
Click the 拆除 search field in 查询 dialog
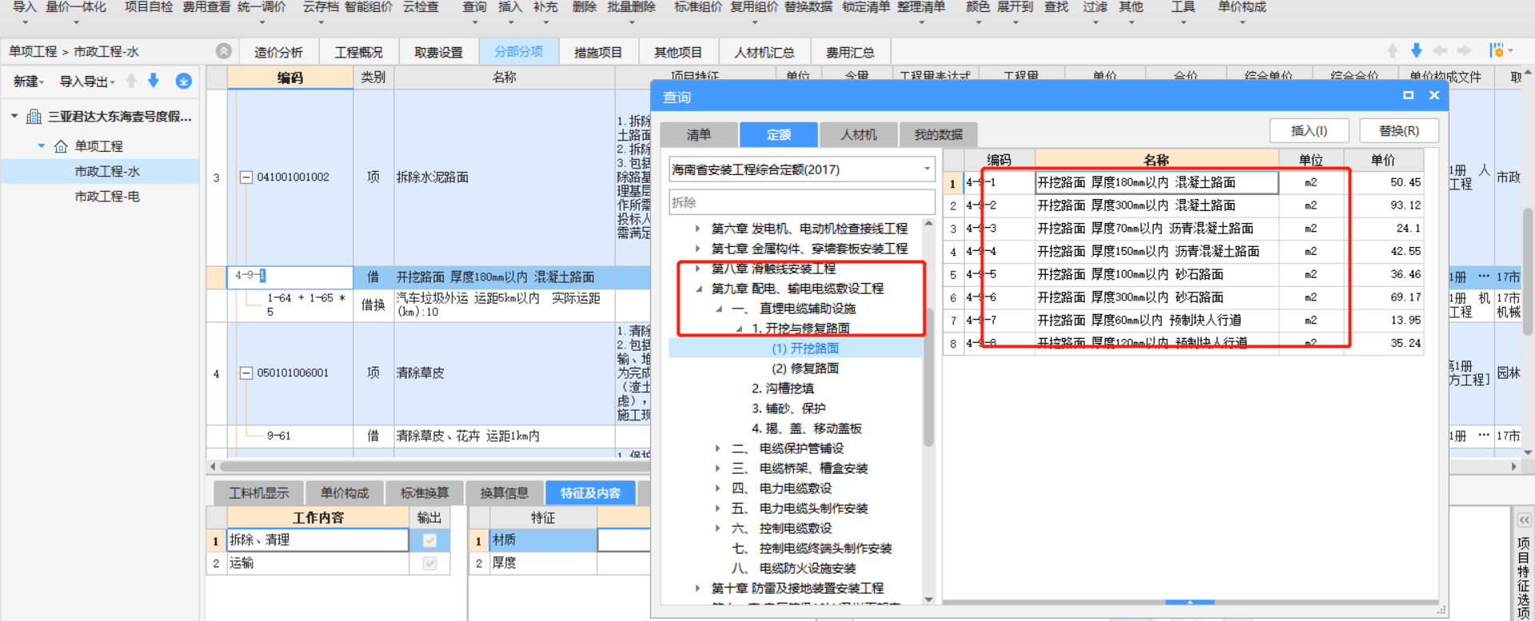pos(802,202)
